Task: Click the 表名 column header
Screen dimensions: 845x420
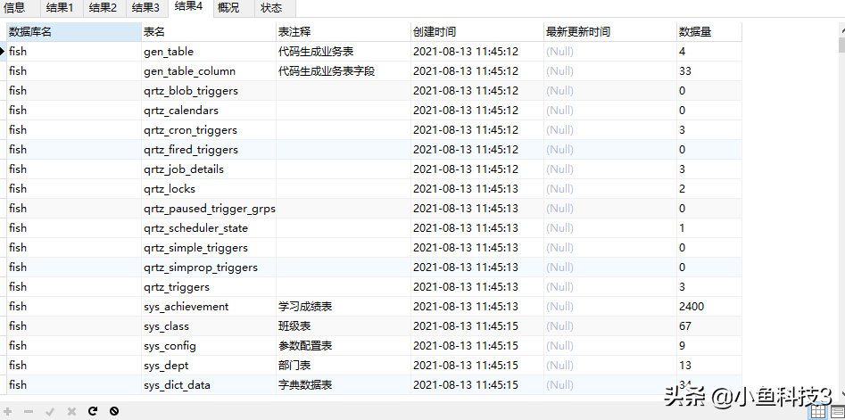Action: click(209, 32)
